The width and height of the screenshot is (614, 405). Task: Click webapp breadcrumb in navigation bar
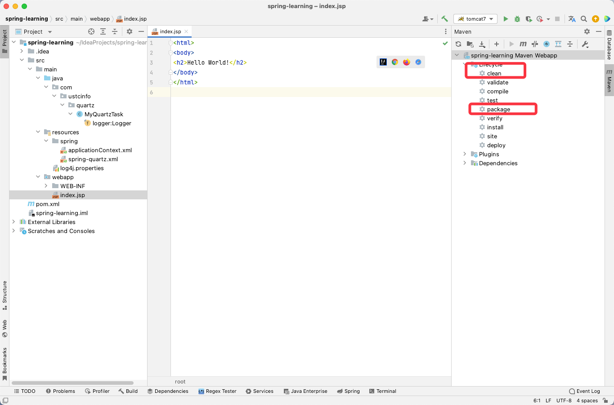tap(99, 19)
